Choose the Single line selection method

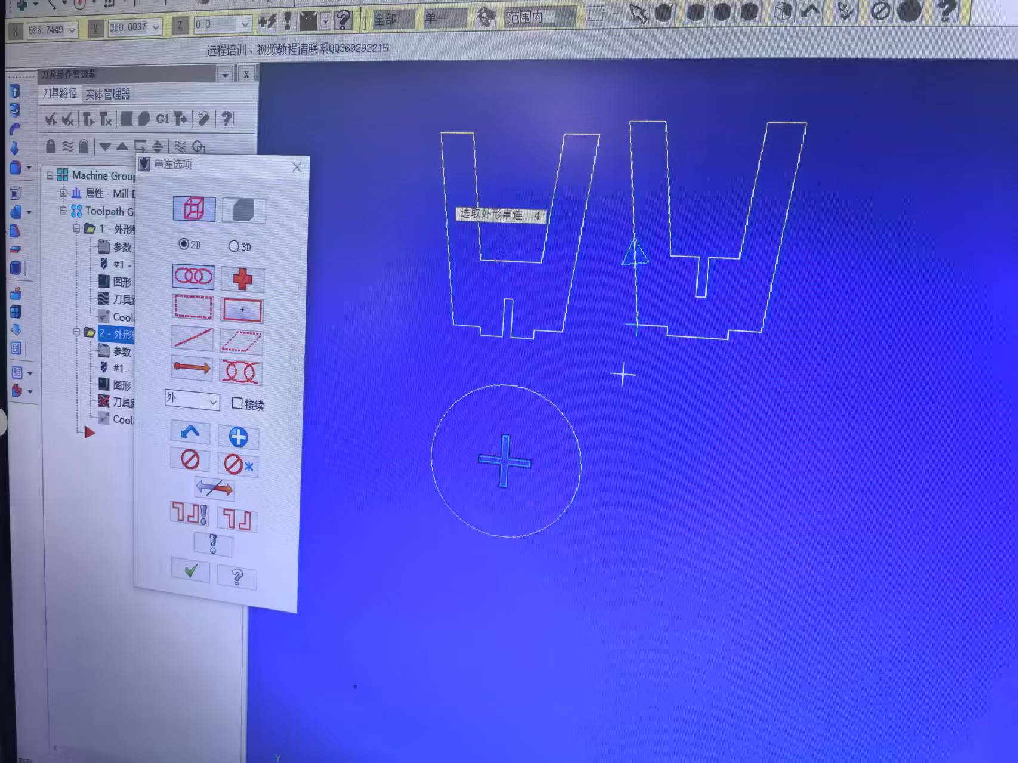pos(192,338)
